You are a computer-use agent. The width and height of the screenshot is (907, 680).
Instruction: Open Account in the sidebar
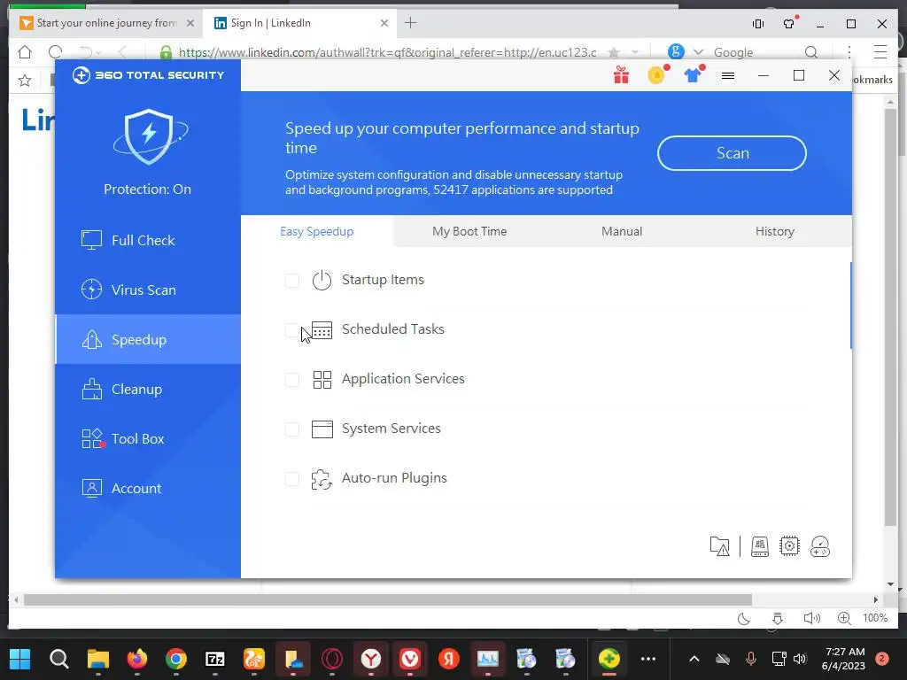tap(148, 488)
